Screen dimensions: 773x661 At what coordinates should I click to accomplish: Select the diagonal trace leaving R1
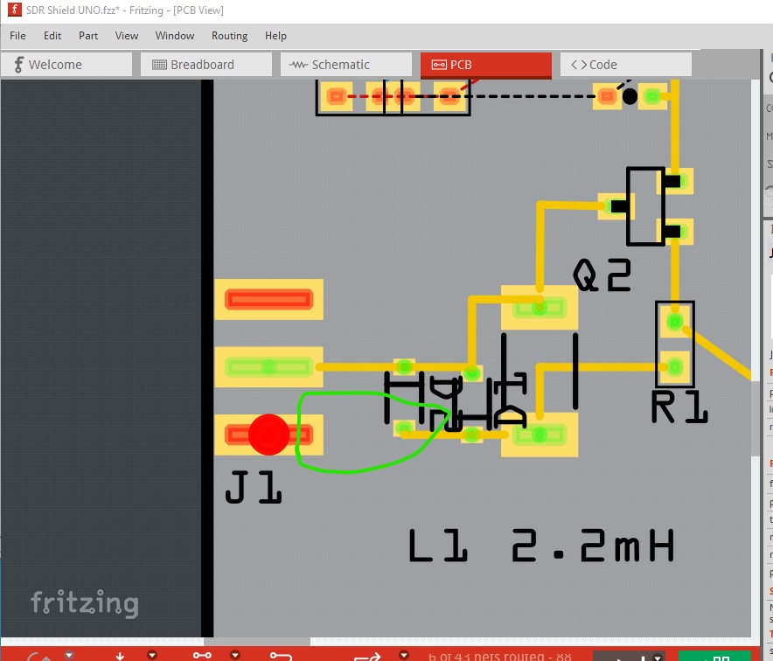720,354
